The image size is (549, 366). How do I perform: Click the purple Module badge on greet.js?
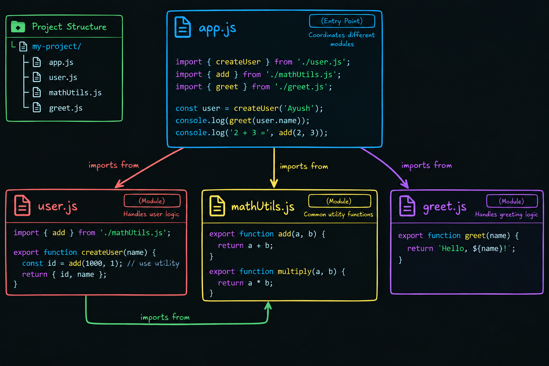[x=512, y=201]
